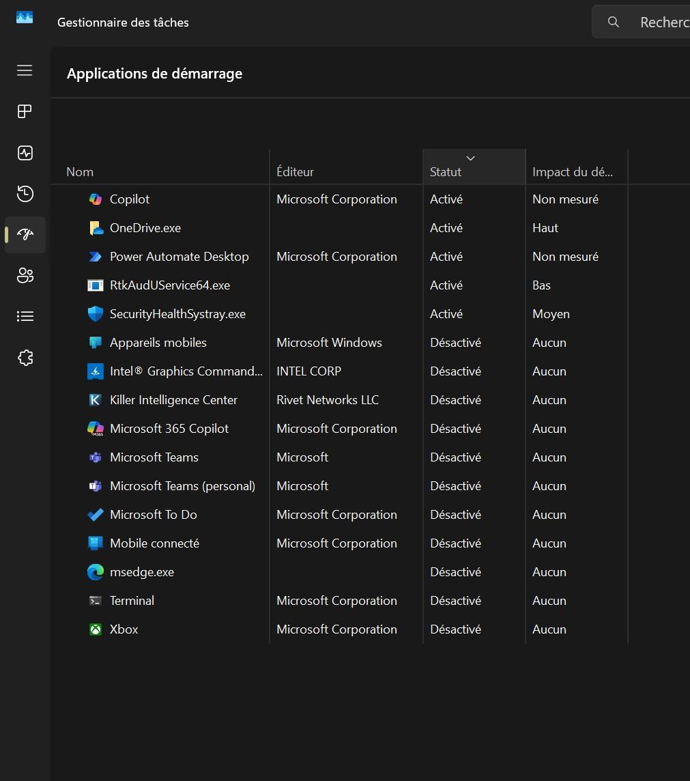Select the Microsoft To Do name
The width and height of the screenshot is (690, 781).
154,515
